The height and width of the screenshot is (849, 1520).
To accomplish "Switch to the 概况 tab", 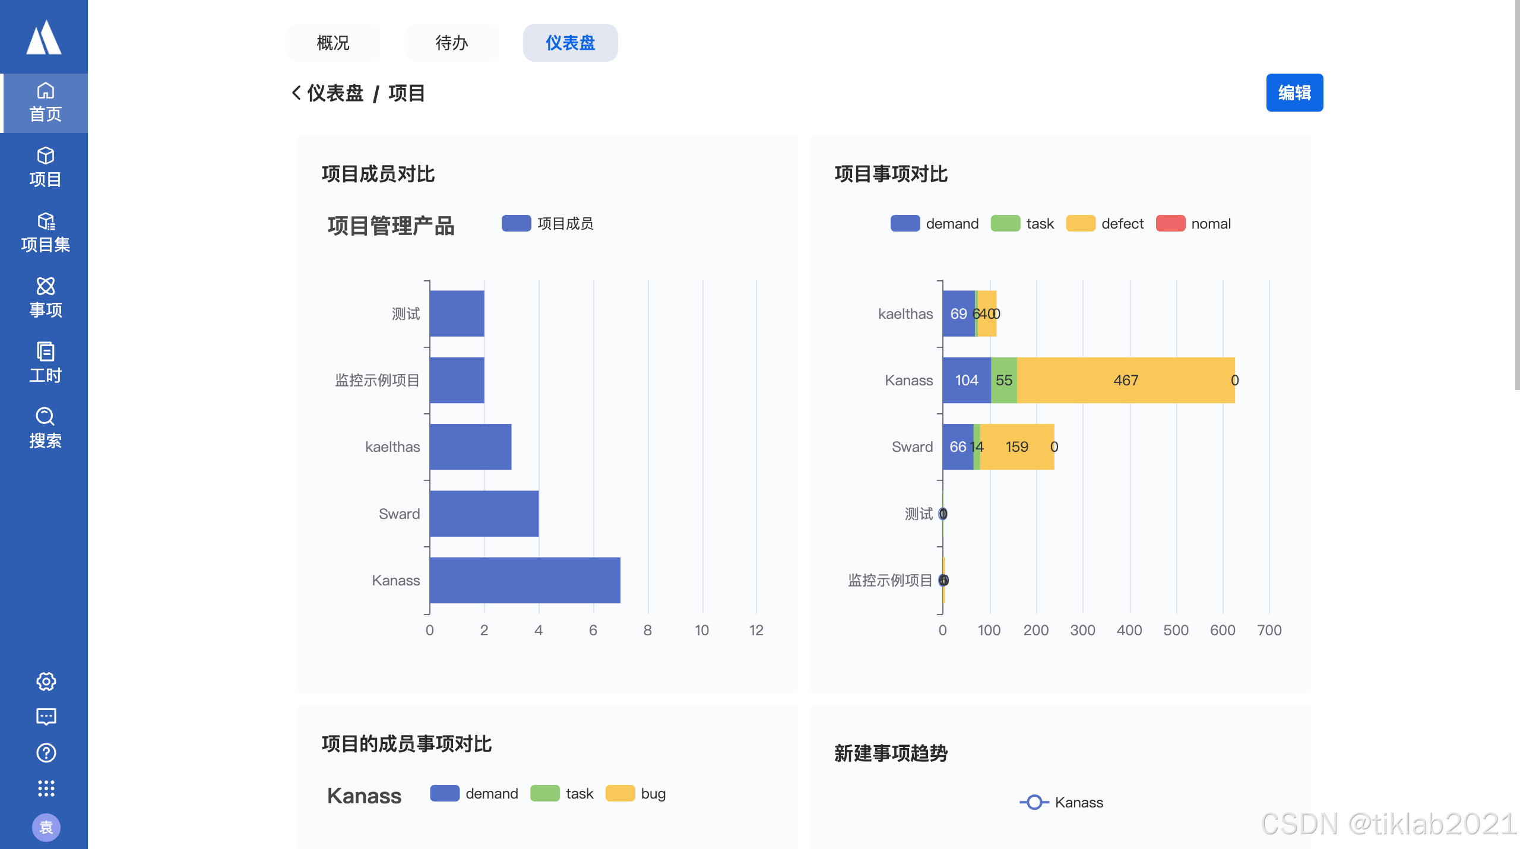I will click(332, 43).
